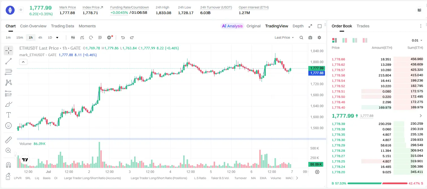427x189 pixels.
Task: Open the Last Price dropdown
Action: pyautogui.click(x=284, y=38)
